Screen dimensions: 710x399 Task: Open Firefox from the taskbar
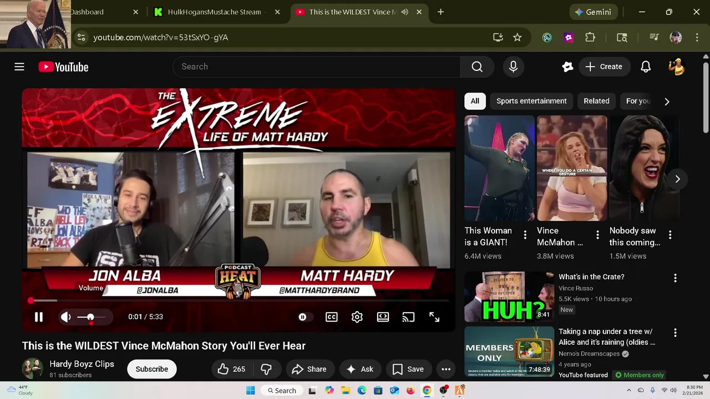point(410,390)
